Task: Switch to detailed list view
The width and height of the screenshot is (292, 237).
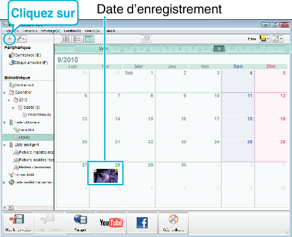Action: (77, 39)
